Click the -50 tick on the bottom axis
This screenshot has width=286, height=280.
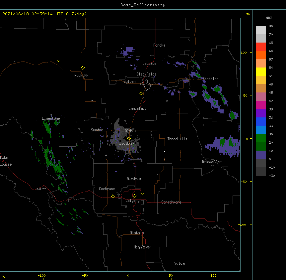click(x=85, y=275)
